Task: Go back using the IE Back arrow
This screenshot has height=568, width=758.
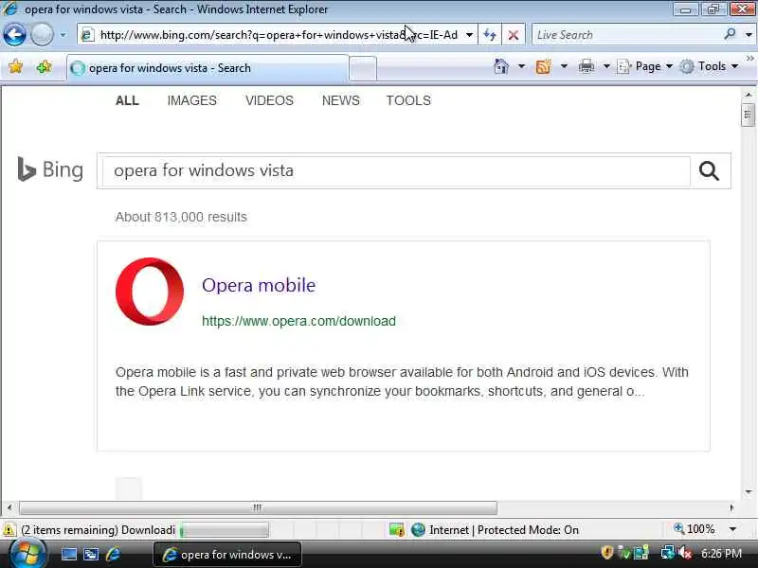Action: point(14,35)
